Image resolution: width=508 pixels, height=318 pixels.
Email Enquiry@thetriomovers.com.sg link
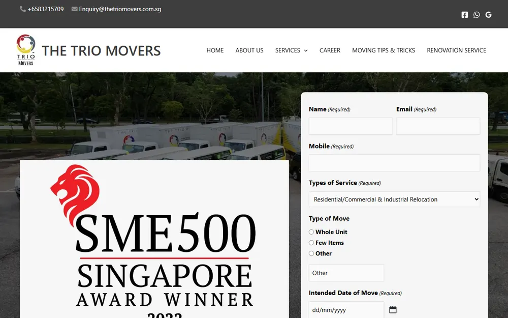click(x=120, y=9)
